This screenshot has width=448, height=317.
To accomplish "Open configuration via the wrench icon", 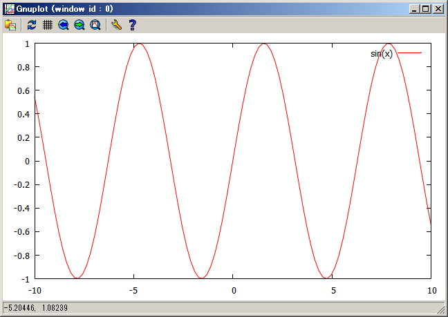I will point(116,25).
